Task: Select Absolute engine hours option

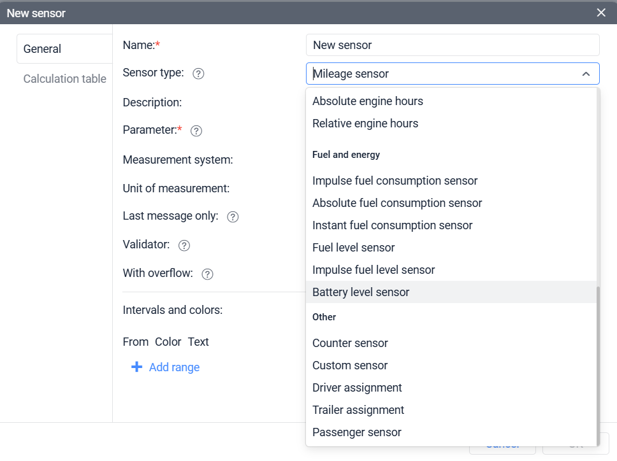Action: [x=368, y=101]
